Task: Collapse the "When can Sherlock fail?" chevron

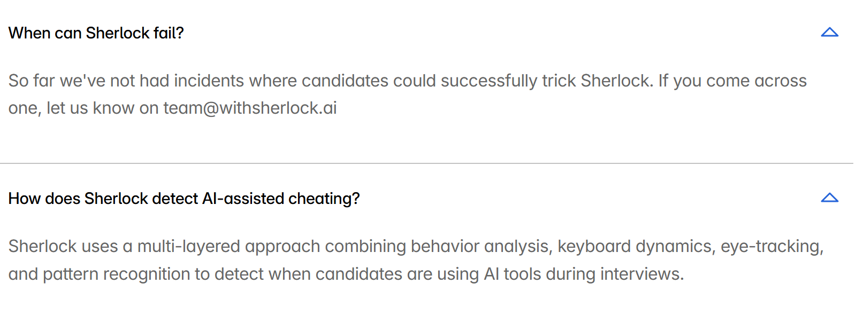Action: (x=829, y=33)
